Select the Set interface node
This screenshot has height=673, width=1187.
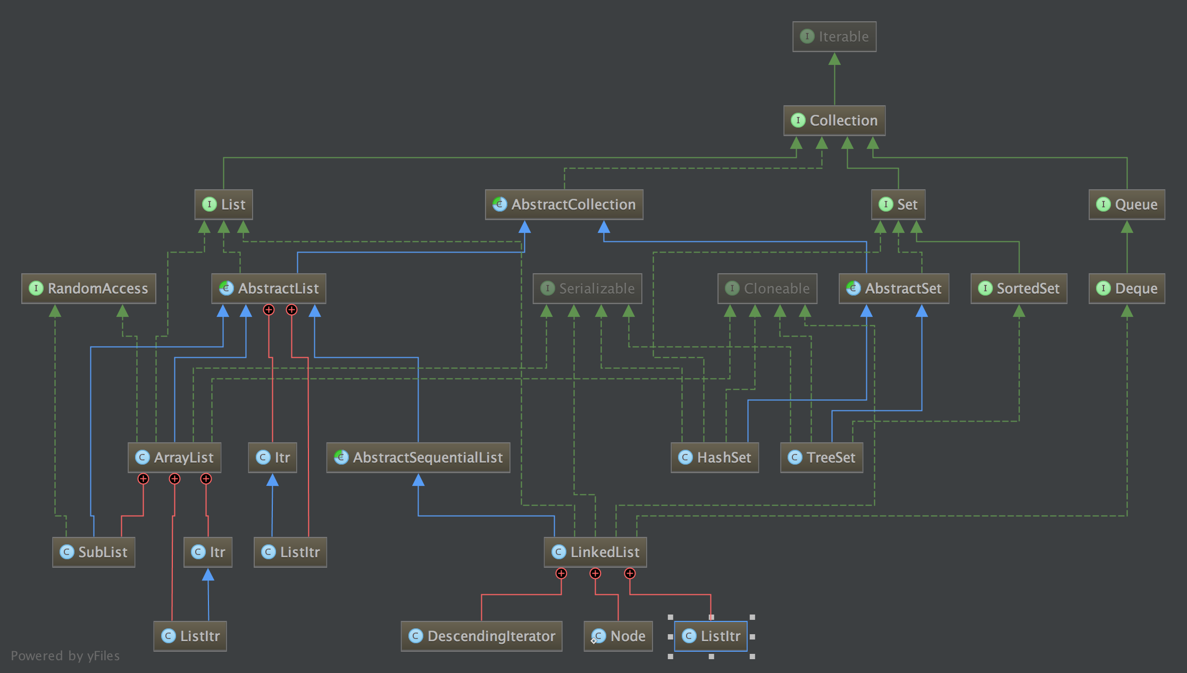[x=898, y=205]
